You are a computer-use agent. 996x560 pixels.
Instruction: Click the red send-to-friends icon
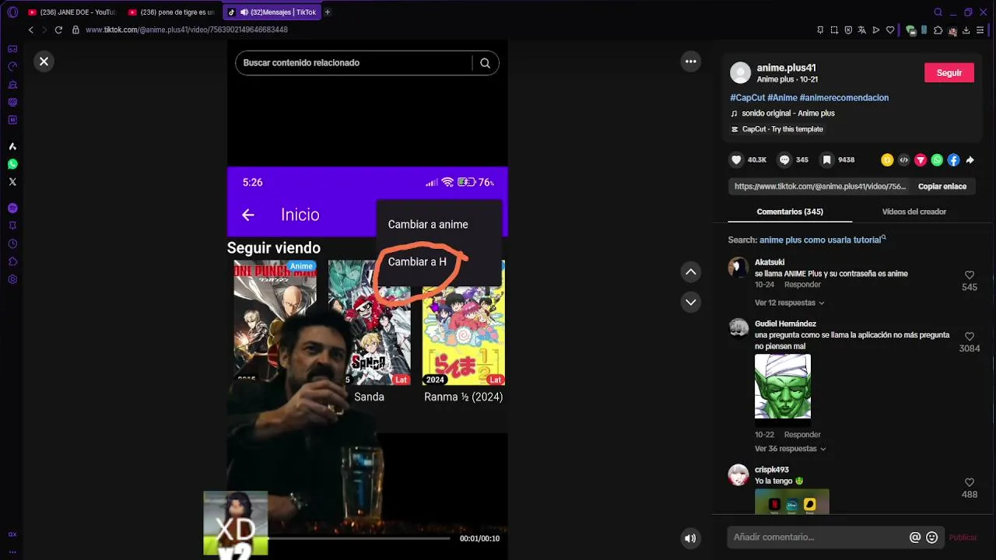[x=921, y=160]
